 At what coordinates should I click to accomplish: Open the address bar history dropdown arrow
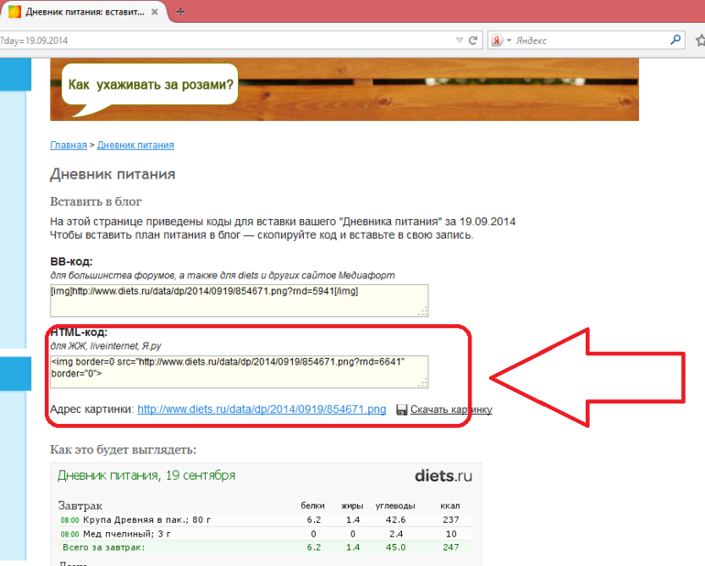click(x=460, y=40)
